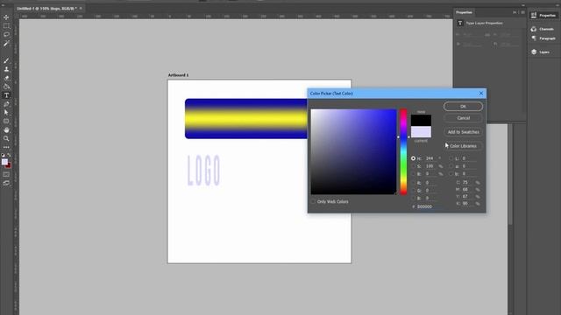
Task: Click the C cyan percentage field
Action: coord(467,183)
